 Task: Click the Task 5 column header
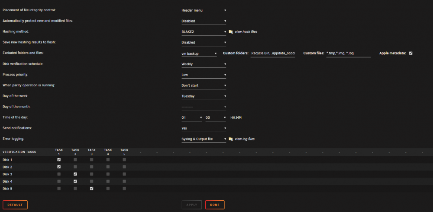tap(124, 152)
